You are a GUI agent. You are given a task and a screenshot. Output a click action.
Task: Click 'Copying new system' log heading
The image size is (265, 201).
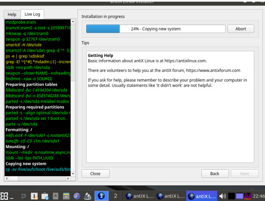26,164
